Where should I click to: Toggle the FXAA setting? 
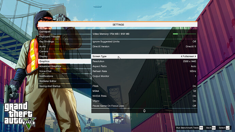(144, 86)
